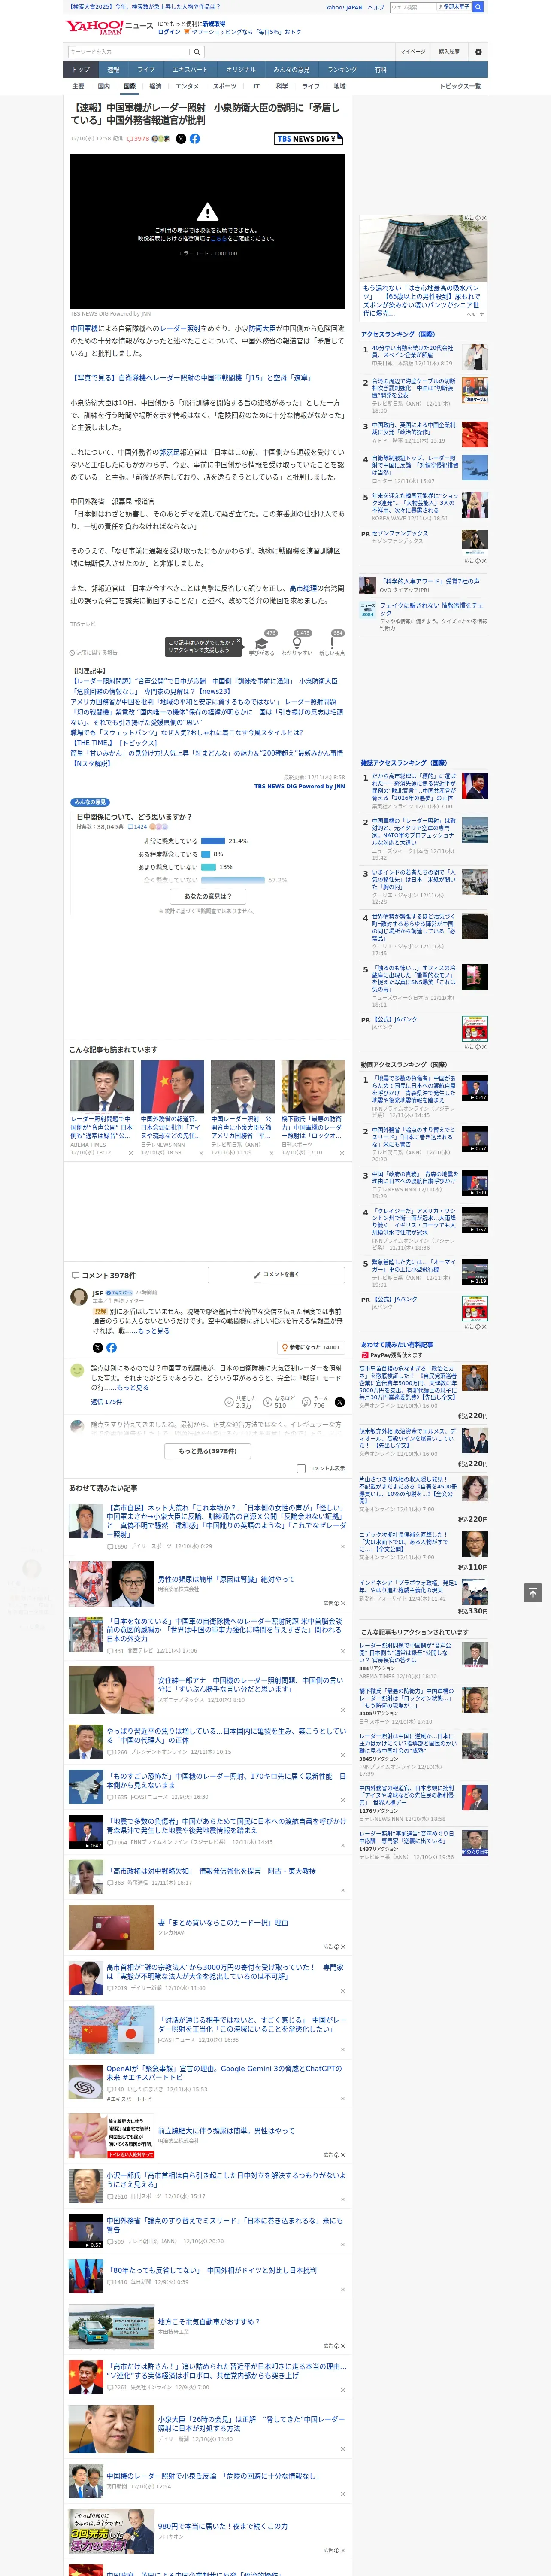Select the エンタメ category tab
This screenshot has height=2576, width=551.
(187, 86)
